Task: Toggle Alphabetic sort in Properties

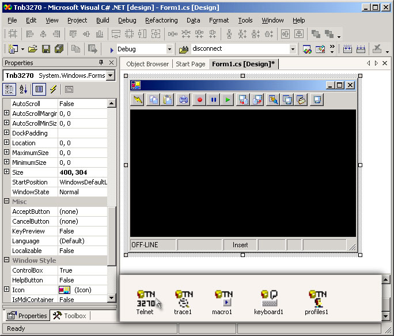Action: (x=24, y=89)
